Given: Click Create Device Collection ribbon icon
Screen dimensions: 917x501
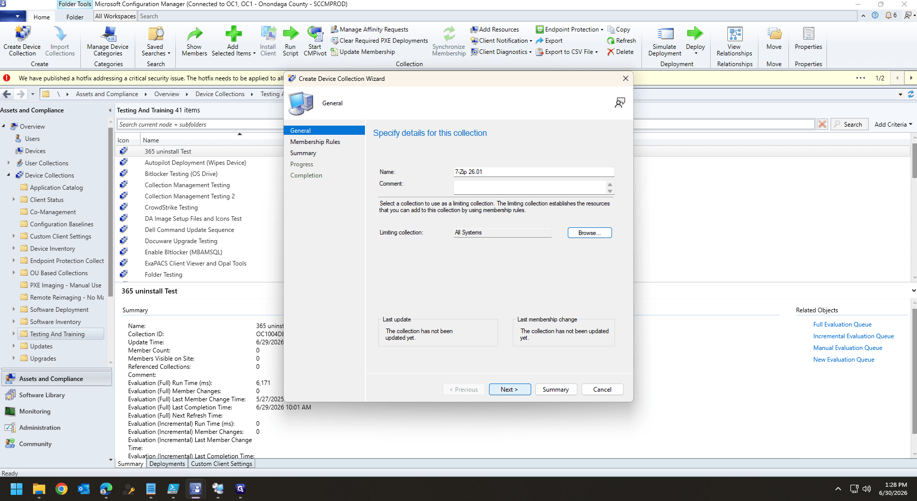Looking at the screenshot, I should (22, 41).
